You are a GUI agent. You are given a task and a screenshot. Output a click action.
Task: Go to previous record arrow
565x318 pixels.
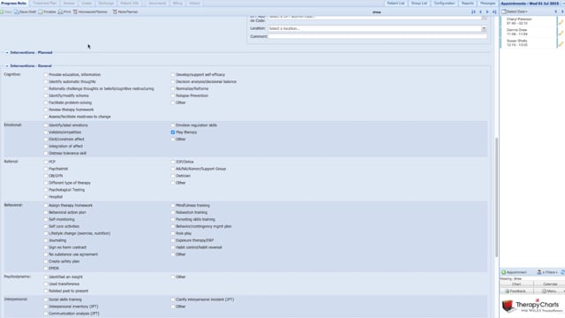point(480,11)
